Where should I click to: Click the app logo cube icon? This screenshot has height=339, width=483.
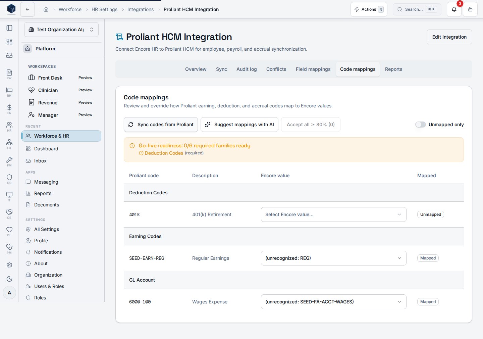(11, 9)
